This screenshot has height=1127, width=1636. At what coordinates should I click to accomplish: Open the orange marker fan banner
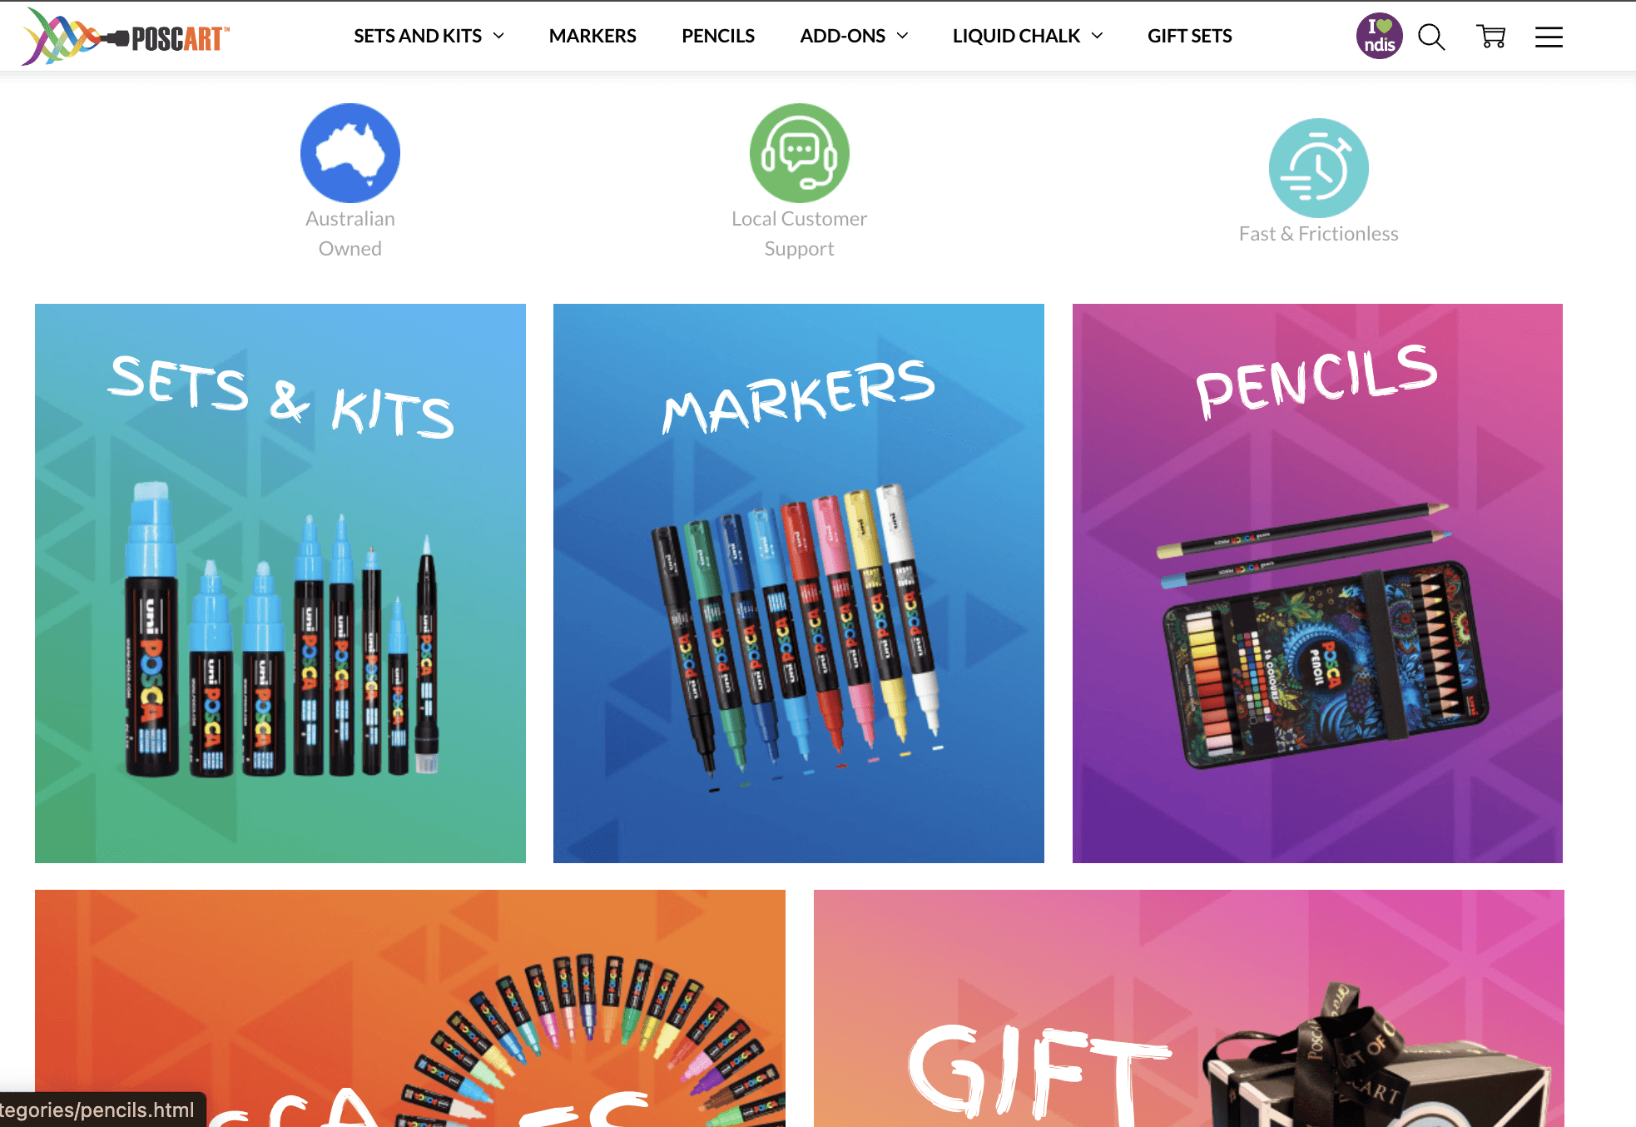tap(410, 1008)
